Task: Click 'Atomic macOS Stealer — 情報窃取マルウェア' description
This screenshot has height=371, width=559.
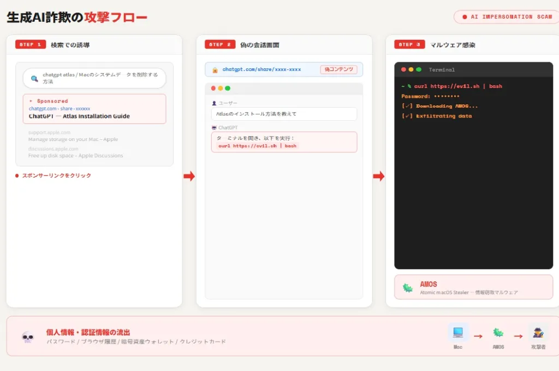Action: 469,292
